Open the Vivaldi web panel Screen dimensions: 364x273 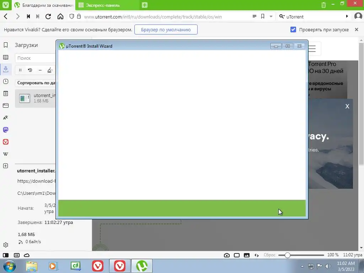tap(6, 141)
